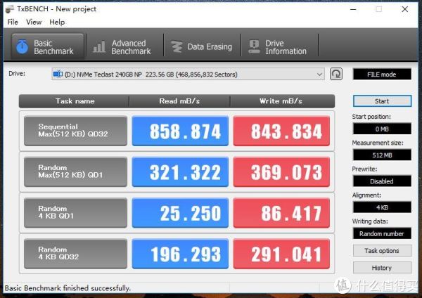Close the TxBENCH window
The width and height of the screenshot is (422, 298).
point(404,9)
